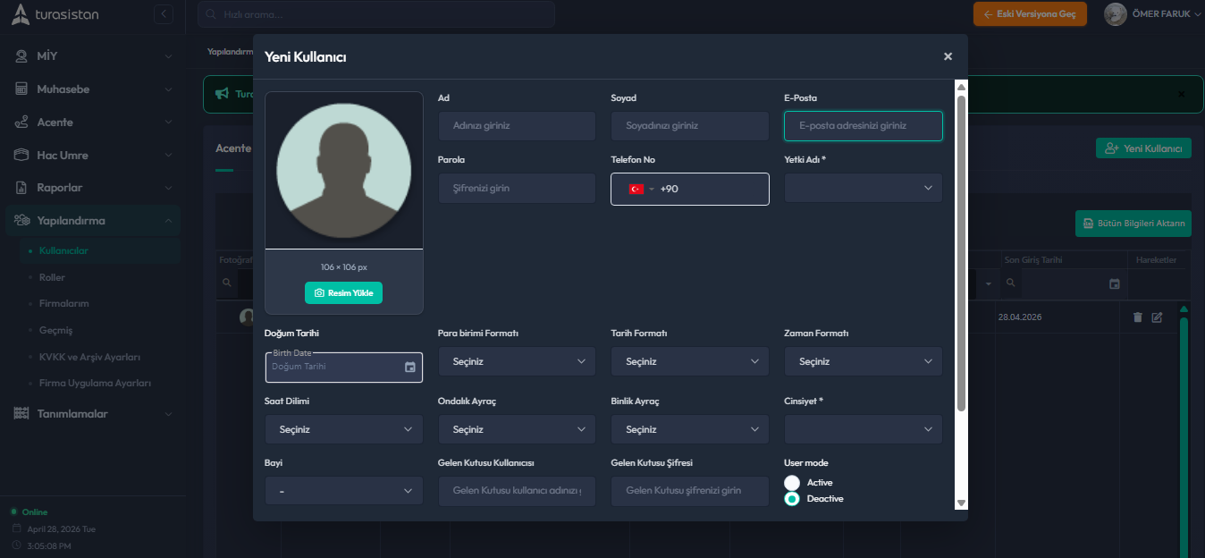Screen dimensions: 1205x558
Task: Open the Yetki Adı dropdown
Action: (863, 189)
